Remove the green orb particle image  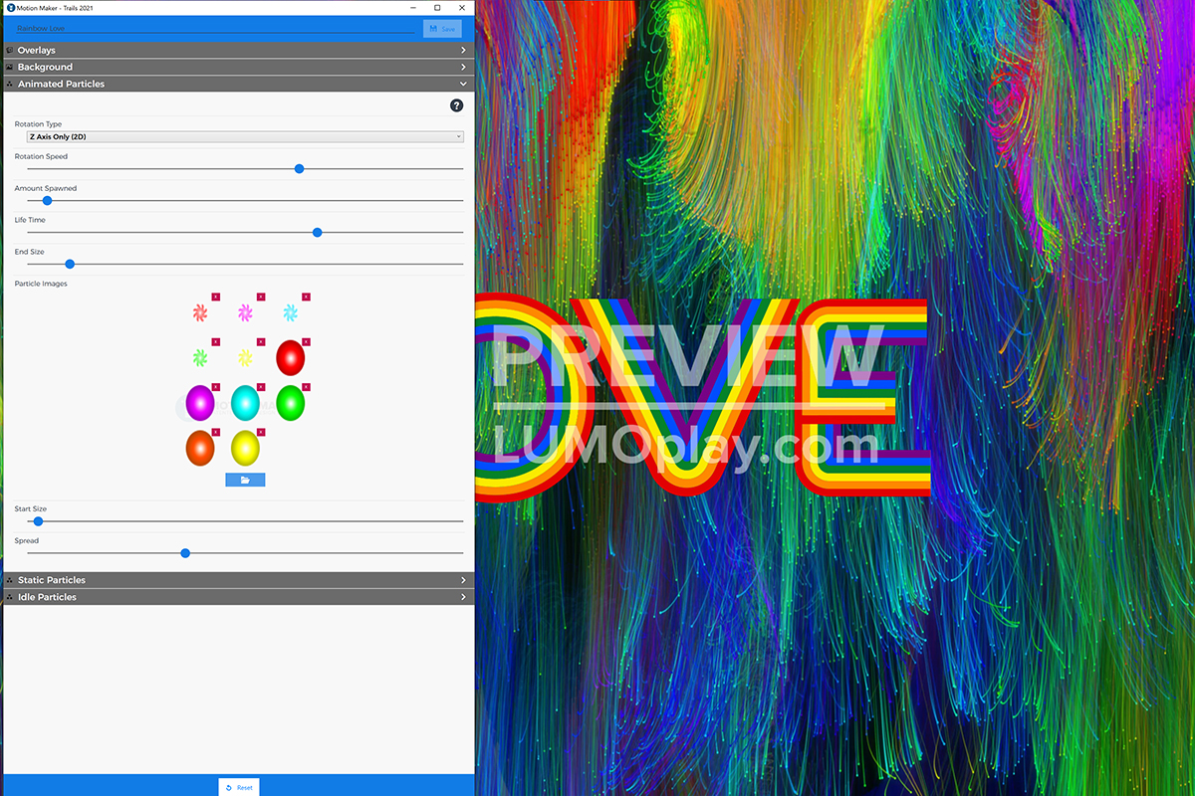(x=306, y=387)
